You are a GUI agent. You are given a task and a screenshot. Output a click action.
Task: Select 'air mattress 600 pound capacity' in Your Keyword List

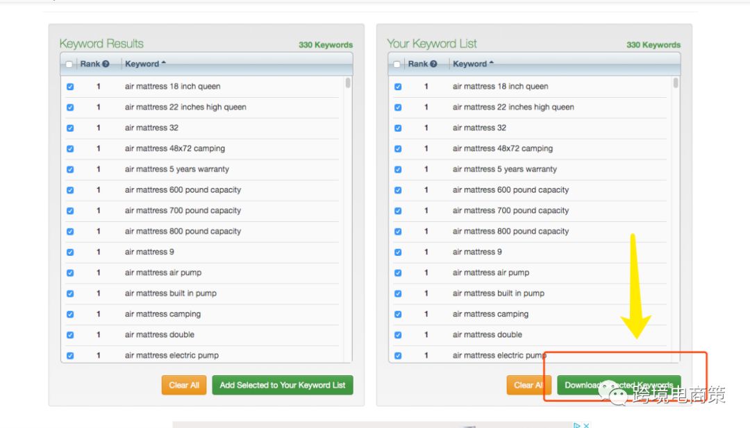click(x=398, y=190)
